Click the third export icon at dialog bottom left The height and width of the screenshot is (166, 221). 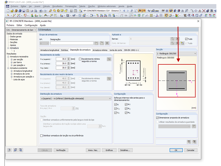coord(21,150)
